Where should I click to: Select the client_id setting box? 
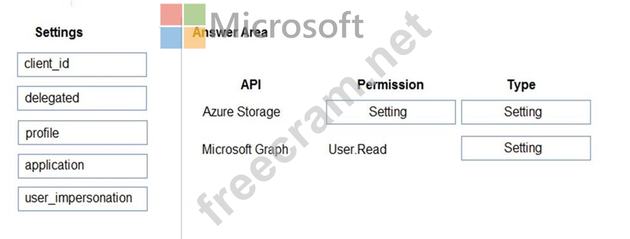point(82,64)
